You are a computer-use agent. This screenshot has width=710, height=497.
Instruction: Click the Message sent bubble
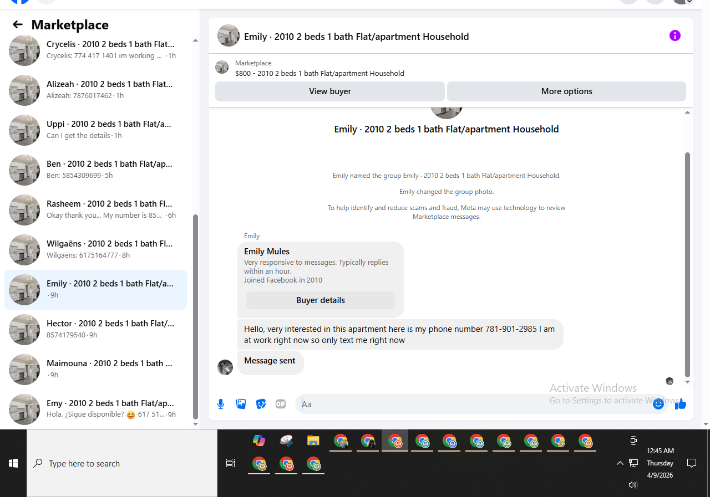tap(270, 363)
